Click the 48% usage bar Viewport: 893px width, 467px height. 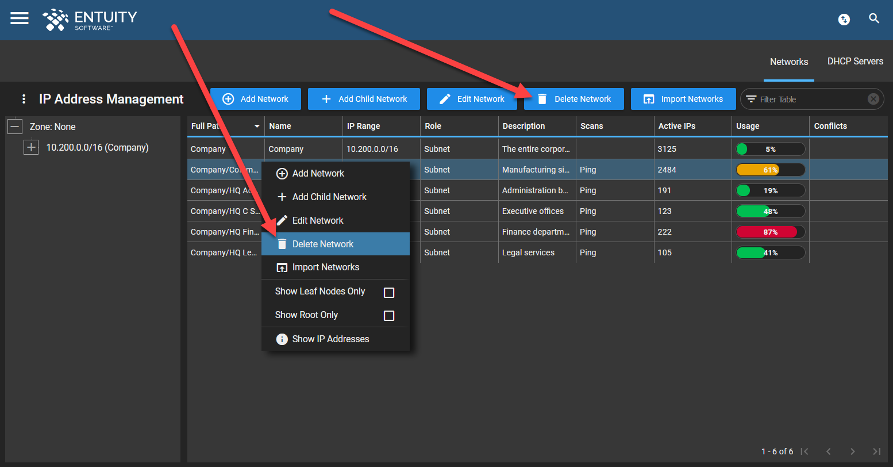(x=771, y=211)
